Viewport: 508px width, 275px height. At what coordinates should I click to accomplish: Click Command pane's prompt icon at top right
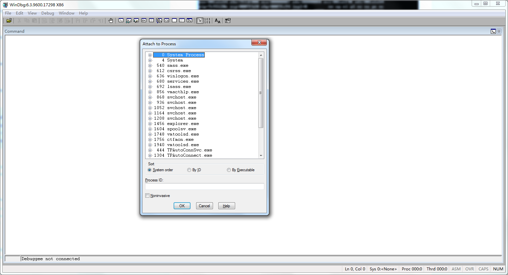pos(493,31)
